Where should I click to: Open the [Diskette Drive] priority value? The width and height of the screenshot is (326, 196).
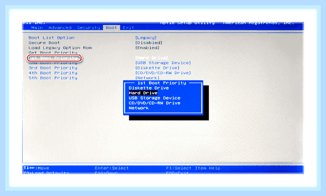[x=157, y=68]
